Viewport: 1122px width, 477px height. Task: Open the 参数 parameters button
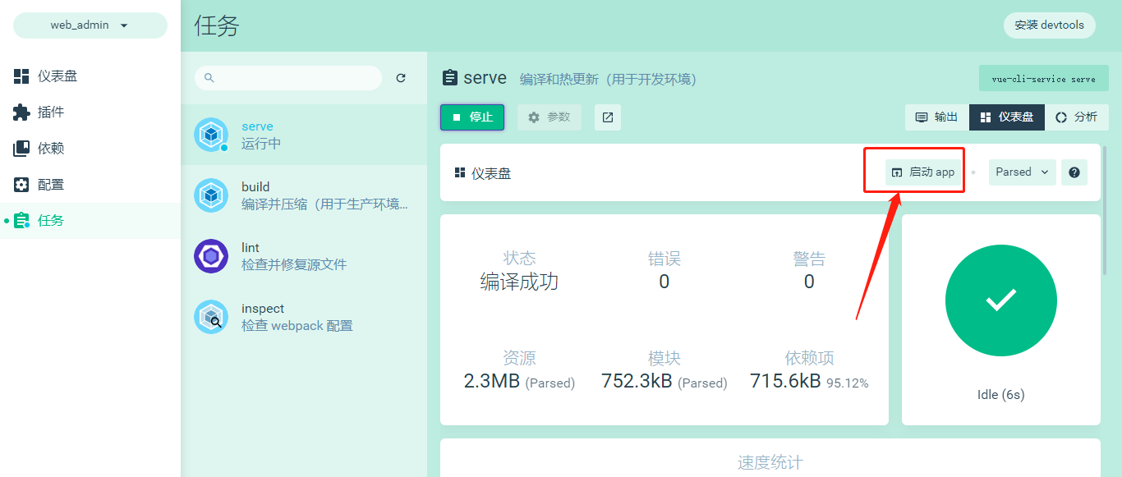[x=550, y=117]
